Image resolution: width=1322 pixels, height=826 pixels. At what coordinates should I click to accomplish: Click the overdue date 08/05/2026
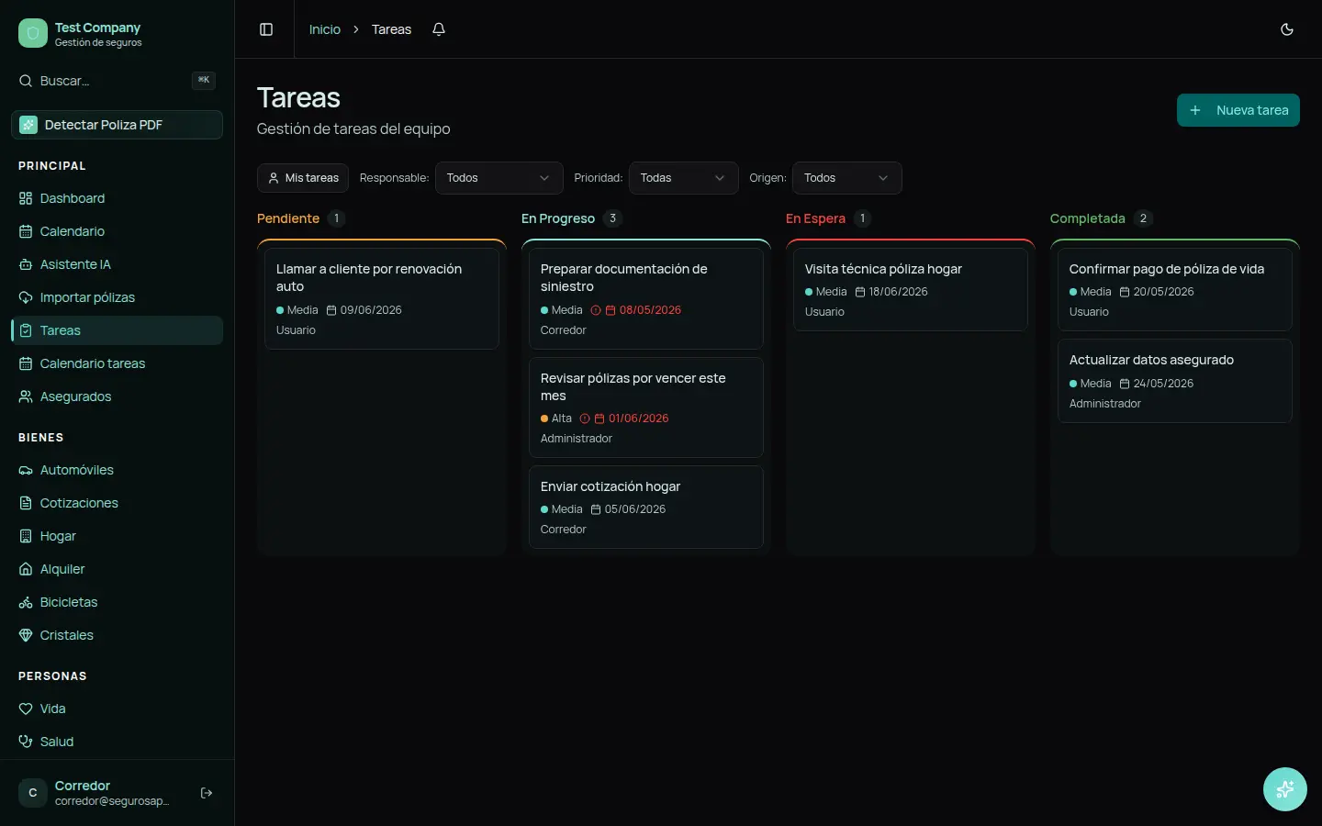[x=650, y=310]
